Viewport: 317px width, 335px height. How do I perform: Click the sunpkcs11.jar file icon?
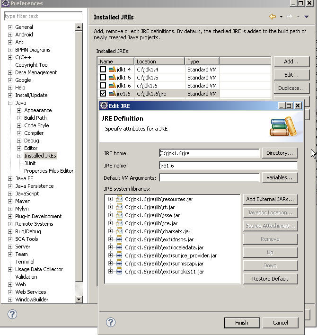pyautogui.click(x=119, y=272)
